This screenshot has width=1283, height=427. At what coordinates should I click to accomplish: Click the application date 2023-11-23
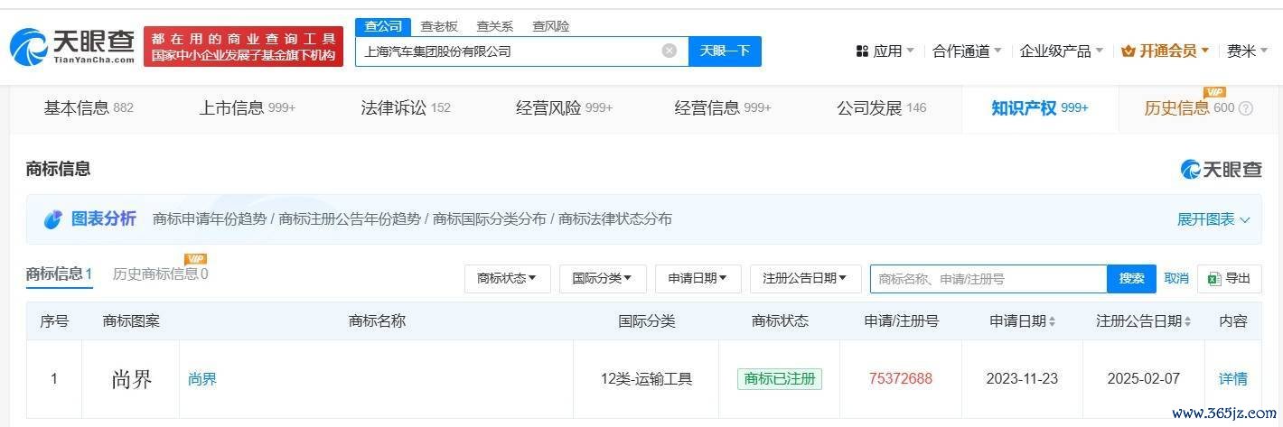click(x=1021, y=379)
